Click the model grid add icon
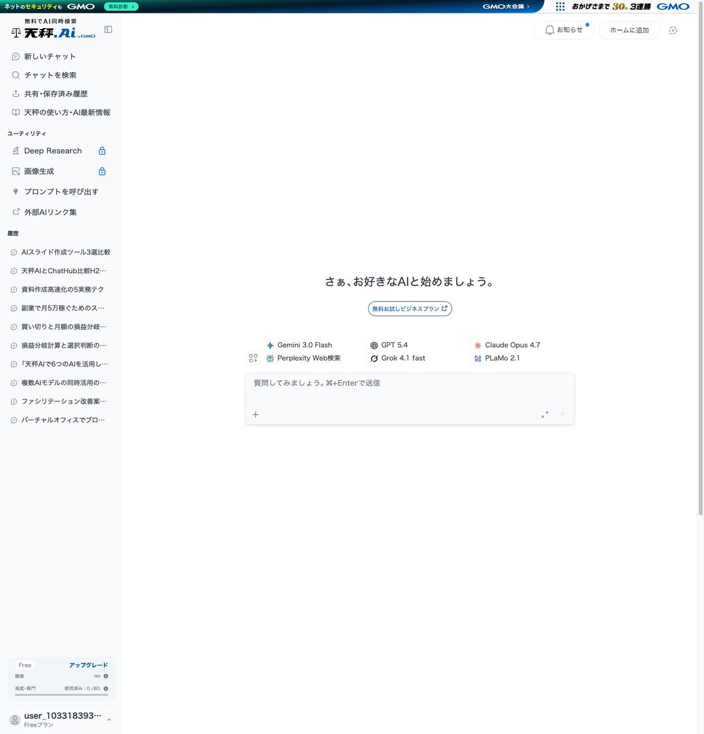This screenshot has height=734, width=704. coord(253,358)
